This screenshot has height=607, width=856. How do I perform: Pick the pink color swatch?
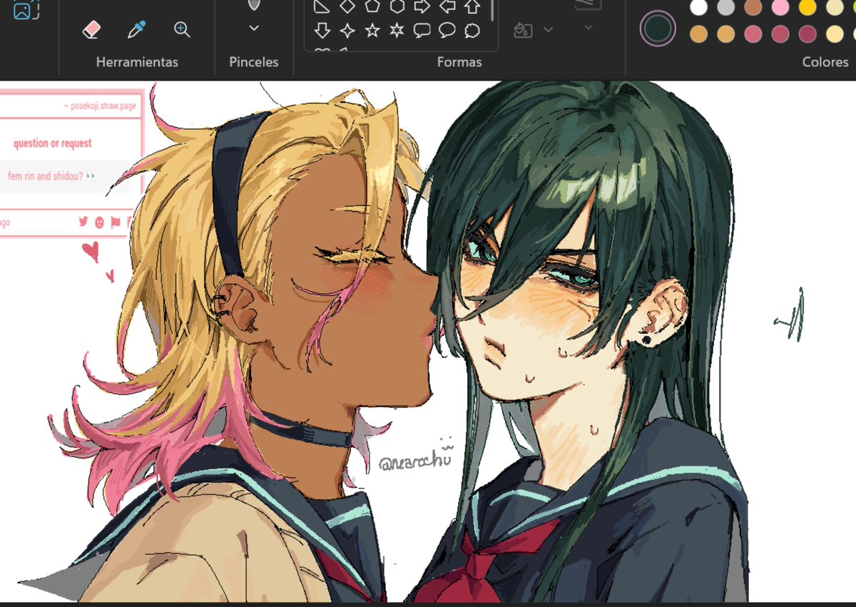pyautogui.click(x=780, y=7)
